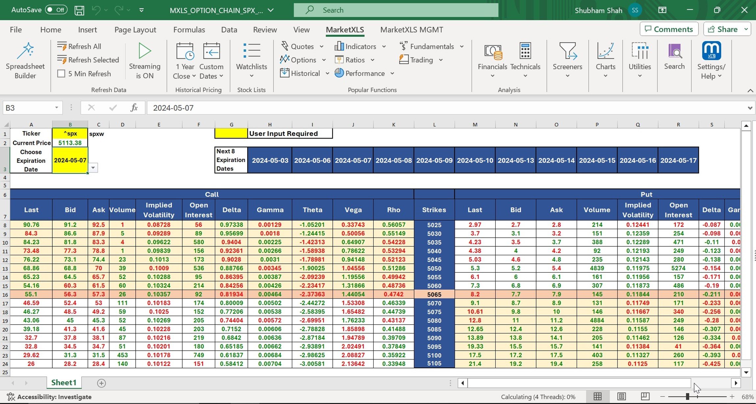The height and width of the screenshot is (404, 756).
Task: Open the Screeners funnel icon
Action: pos(567,51)
